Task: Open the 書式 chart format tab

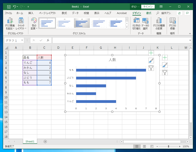Action: pyautogui.click(x=149, y=13)
